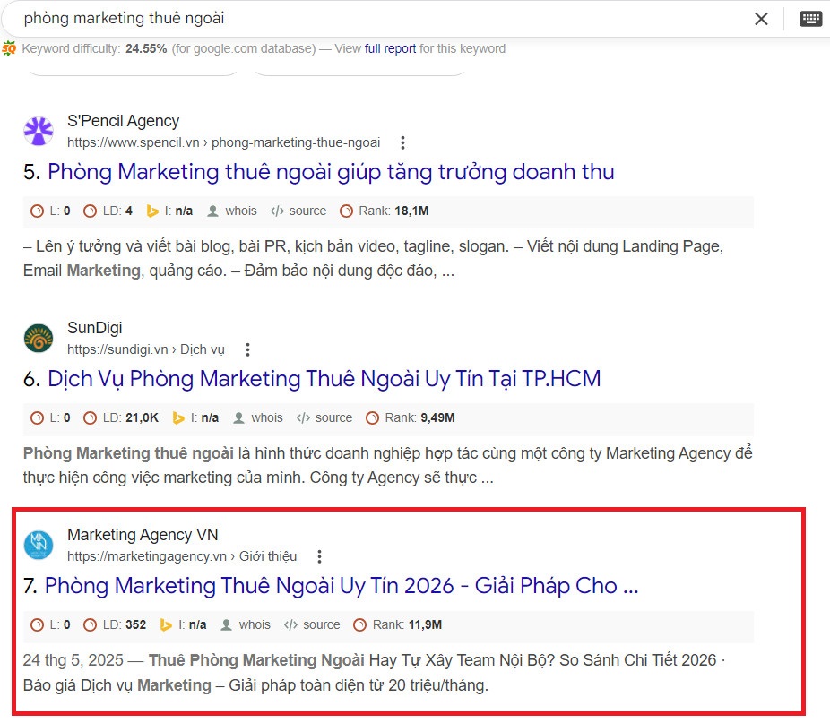The height and width of the screenshot is (723, 830).
Task: Click Rank: 11,9M metric
Action: 398,625
